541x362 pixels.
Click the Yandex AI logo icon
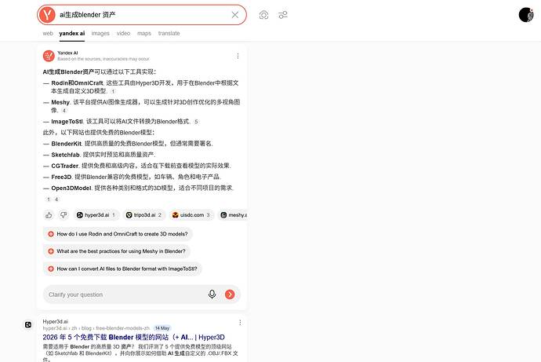coord(49,56)
